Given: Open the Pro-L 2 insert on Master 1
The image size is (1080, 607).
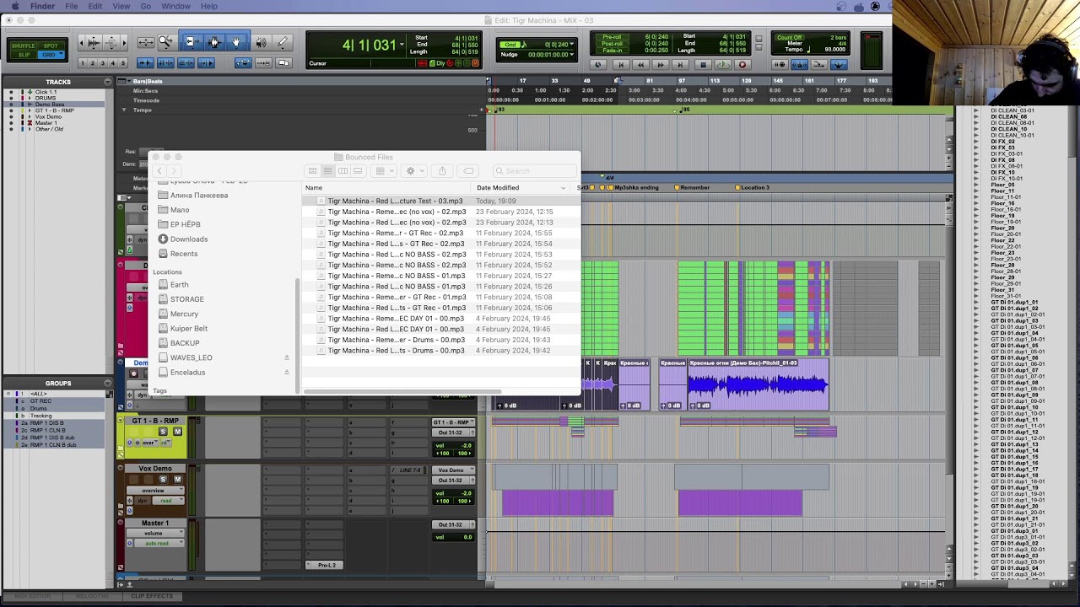Looking at the screenshot, I should point(326,565).
